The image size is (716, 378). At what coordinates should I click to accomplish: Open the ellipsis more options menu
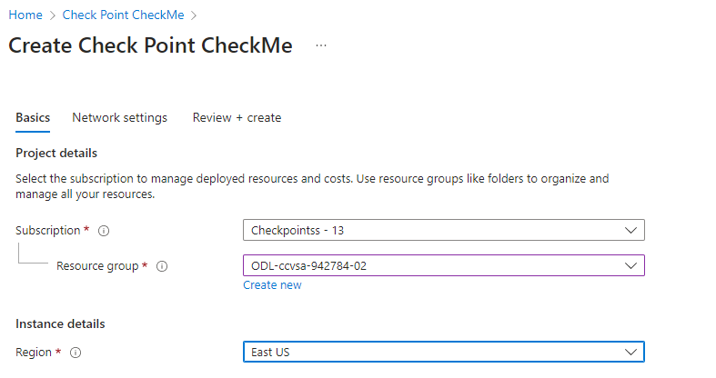point(321,45)
